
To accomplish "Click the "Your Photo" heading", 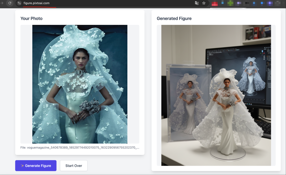I will click(x=32, y=19).
